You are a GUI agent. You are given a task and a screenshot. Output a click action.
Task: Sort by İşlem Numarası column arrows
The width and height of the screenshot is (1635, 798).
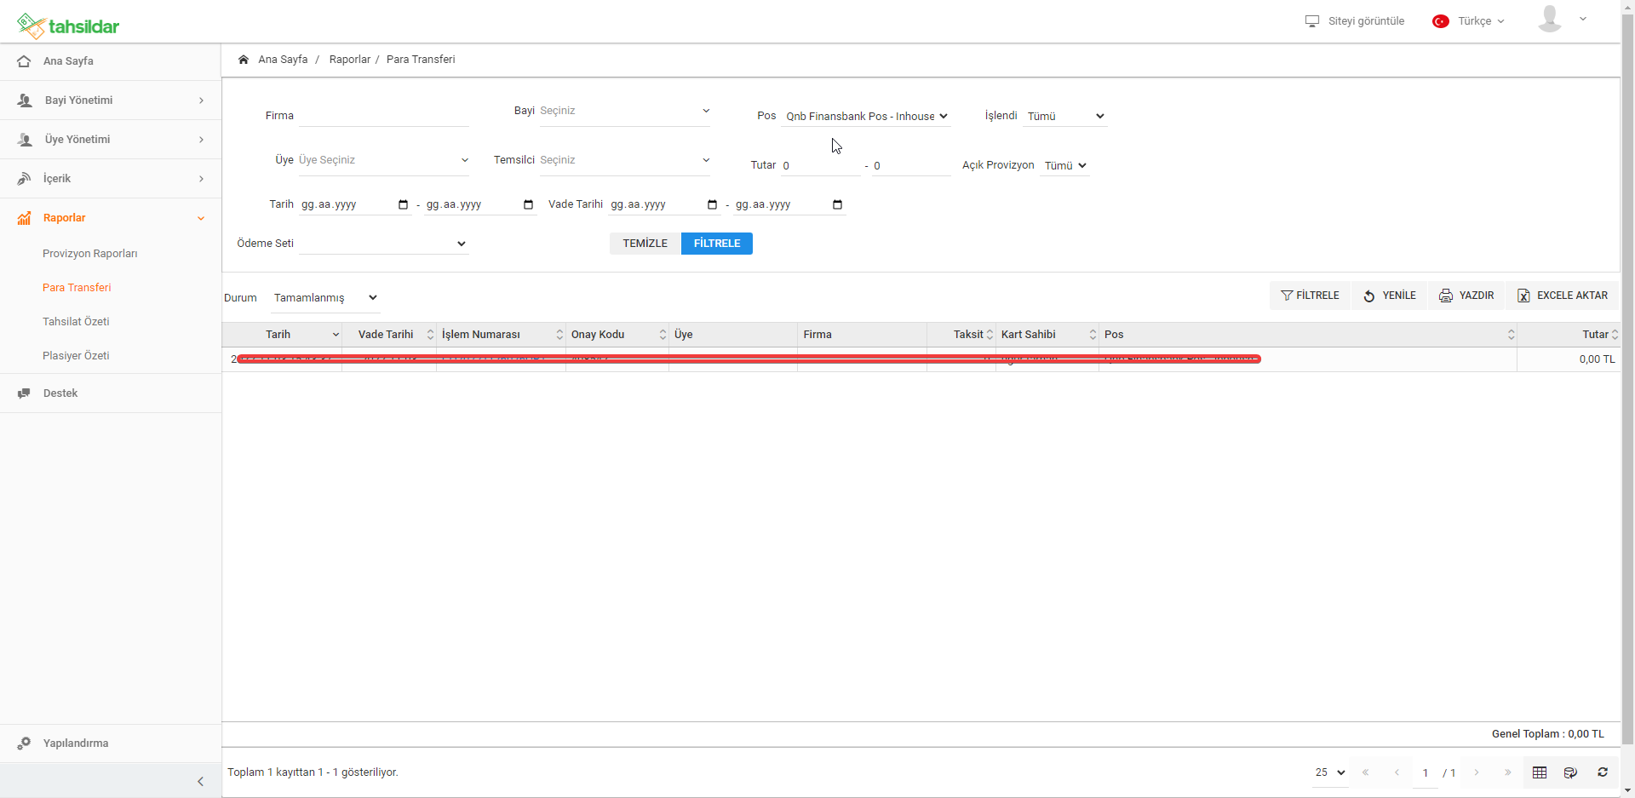[559, 335]
